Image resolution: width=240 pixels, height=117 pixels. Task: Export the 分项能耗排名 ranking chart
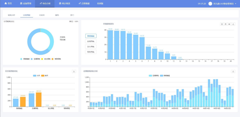(233, 24)
